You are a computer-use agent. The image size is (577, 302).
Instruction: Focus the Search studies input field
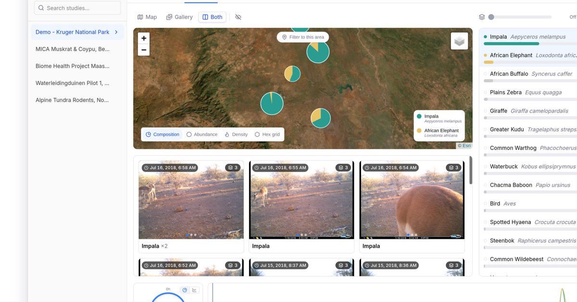coord(77,8)
